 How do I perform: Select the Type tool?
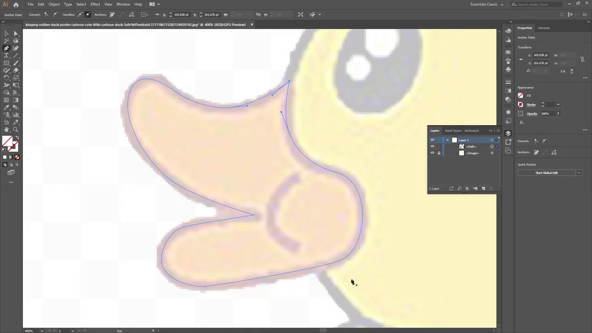(6, 55)
